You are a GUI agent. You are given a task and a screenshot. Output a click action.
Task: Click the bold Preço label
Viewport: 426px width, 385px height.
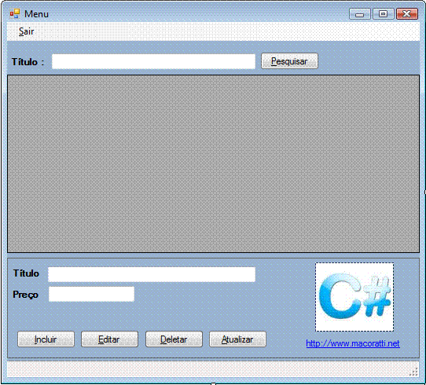click(25, 295)
